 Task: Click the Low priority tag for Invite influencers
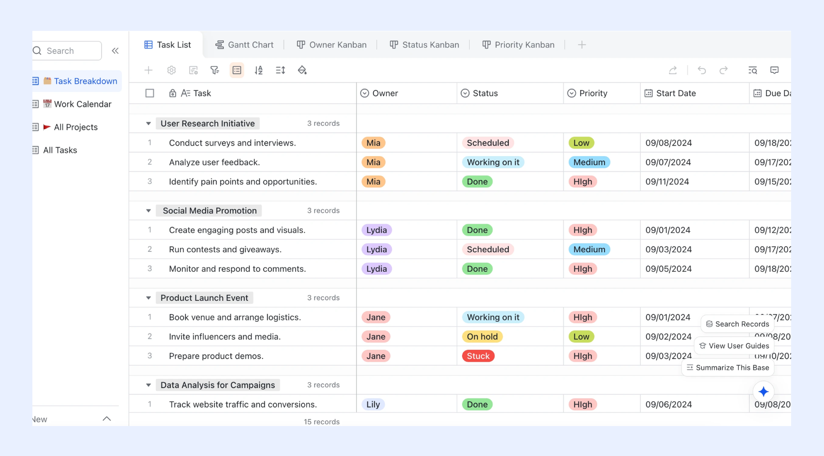point(581,337)
